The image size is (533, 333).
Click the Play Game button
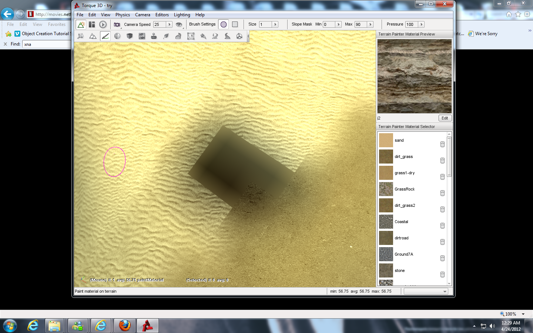(103, 24)
